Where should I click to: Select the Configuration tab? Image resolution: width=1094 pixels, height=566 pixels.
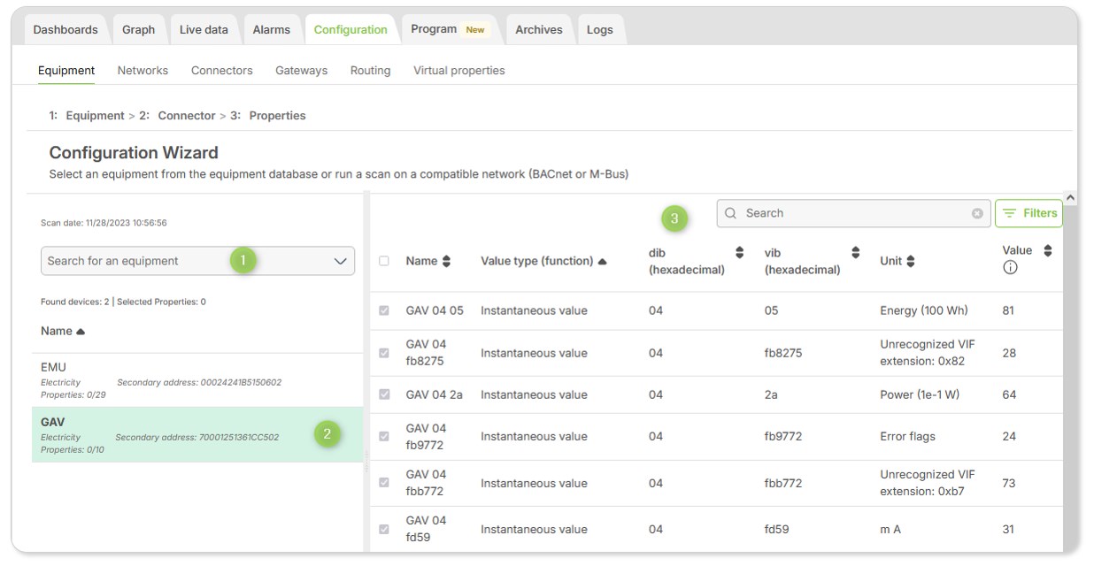[351, 29]
